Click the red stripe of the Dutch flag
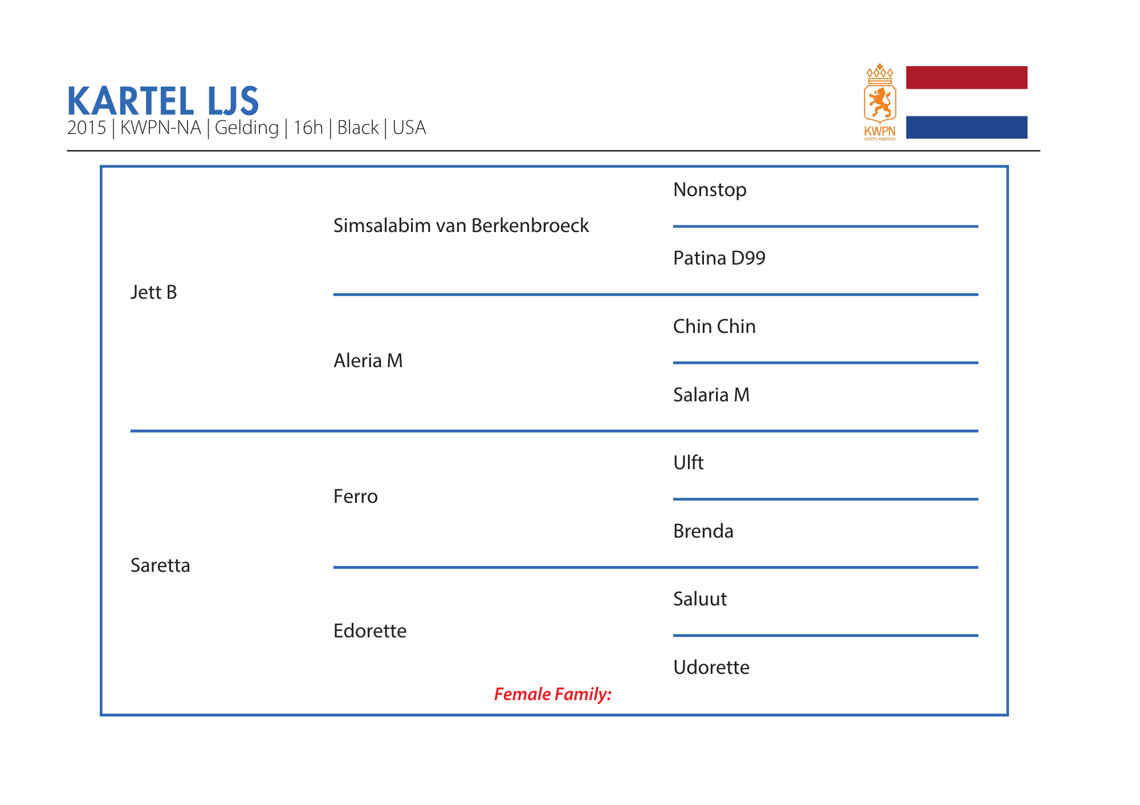 click(x=966, y=78)
